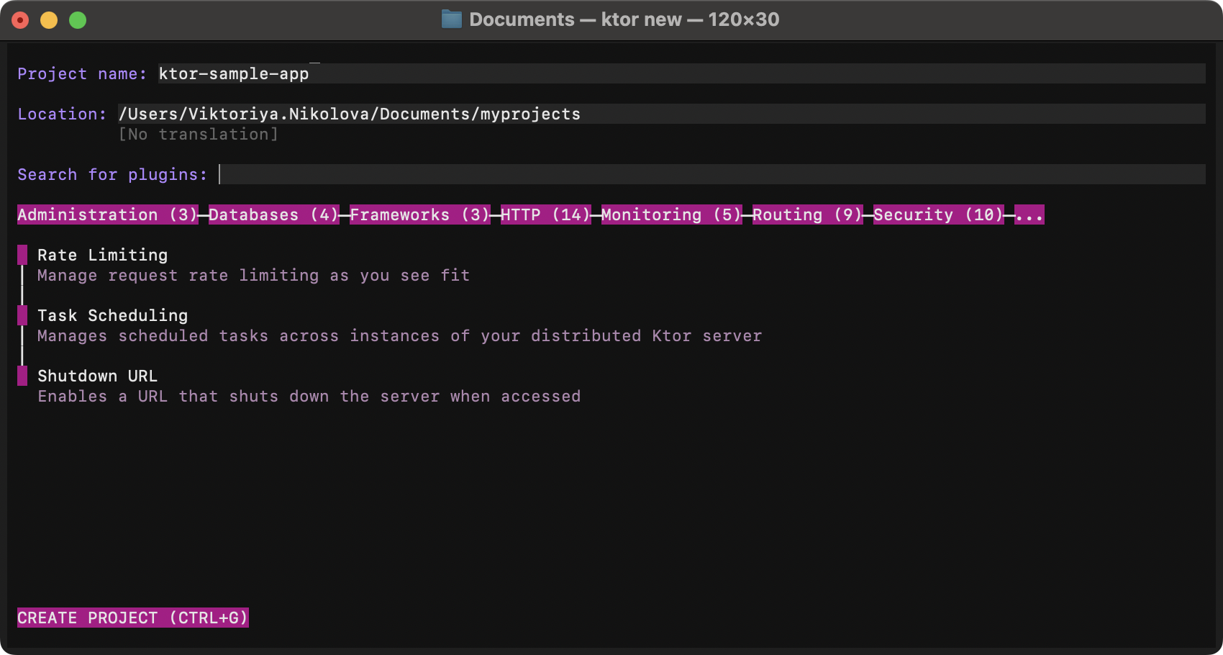The height and width of the screenshot is (655, 1223).
Task: Switch to the Databases (4) tab
Action: click(x=273, y=214)
